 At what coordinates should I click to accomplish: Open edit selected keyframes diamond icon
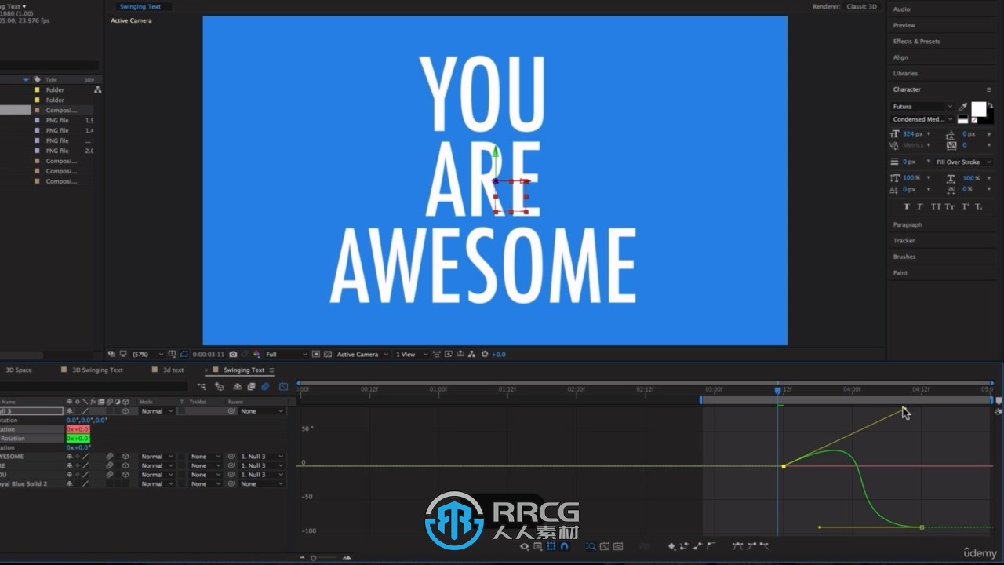click(x=672, y=546)
